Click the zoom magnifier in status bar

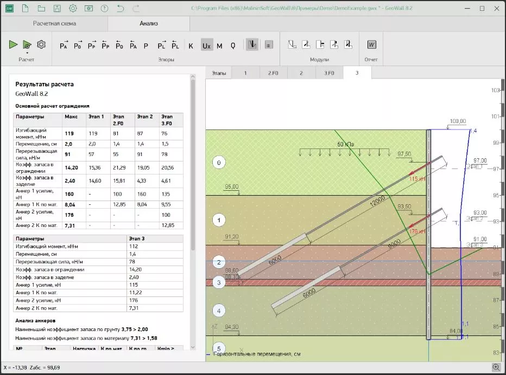coord(496,367)
